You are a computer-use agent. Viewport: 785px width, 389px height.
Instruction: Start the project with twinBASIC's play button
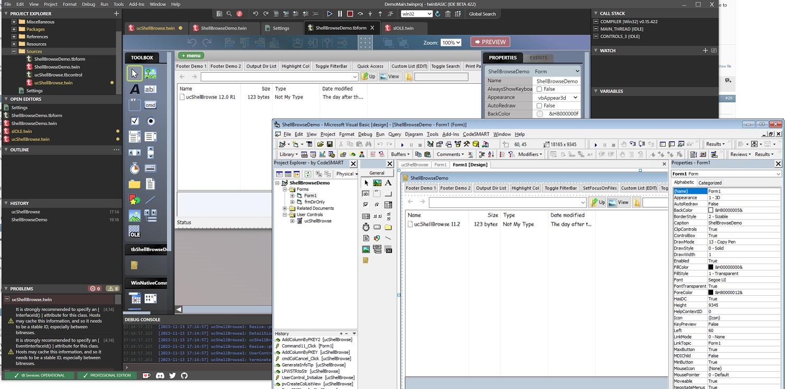tap(330, 14)
